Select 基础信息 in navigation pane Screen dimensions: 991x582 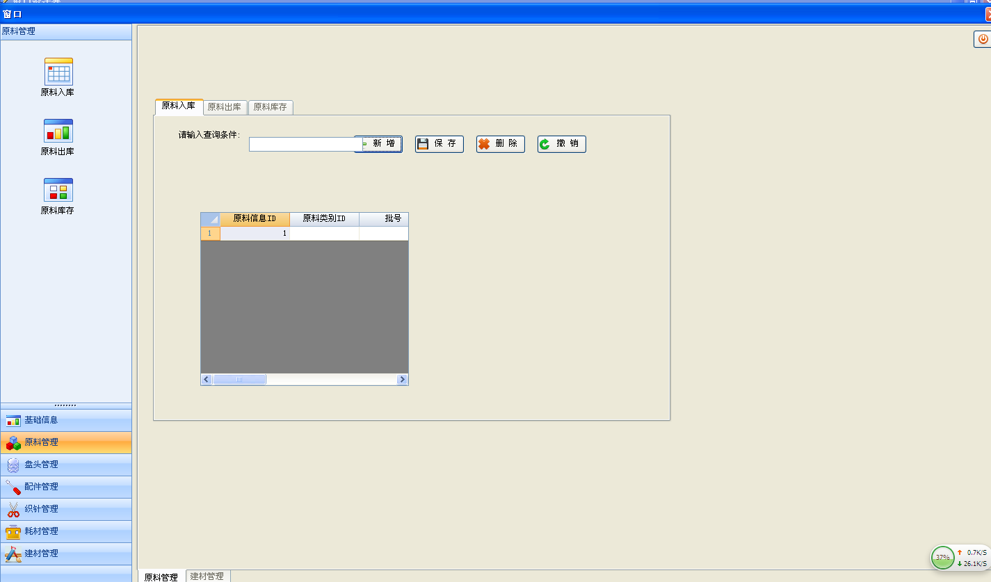pos(66,420)
